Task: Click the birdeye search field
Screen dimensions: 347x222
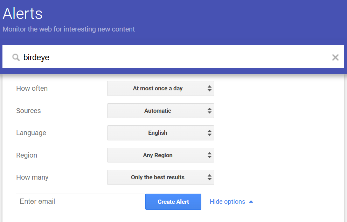Action: (x=173, y=57)
